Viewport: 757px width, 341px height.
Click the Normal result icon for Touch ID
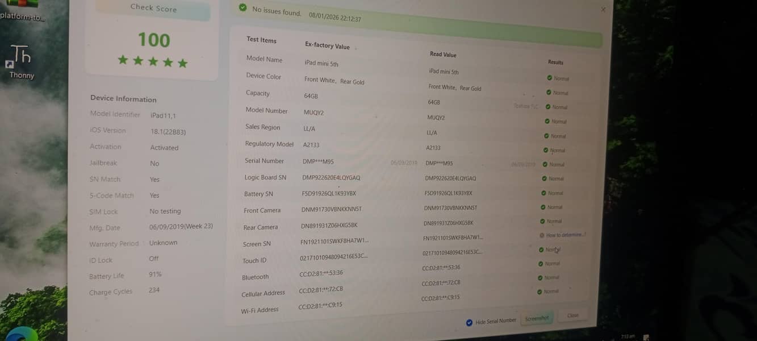(541, 249)
